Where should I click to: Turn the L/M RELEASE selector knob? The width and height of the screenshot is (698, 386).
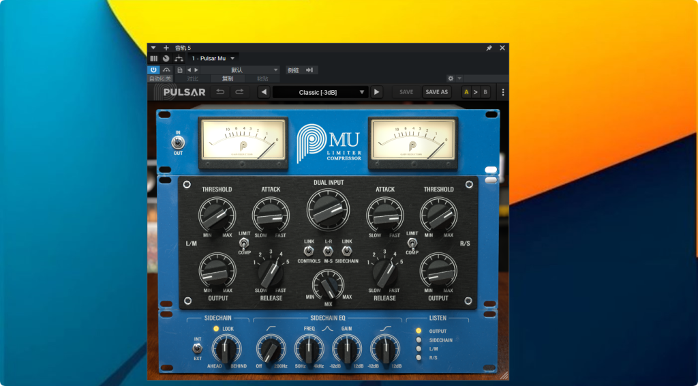(x=271, y=273)
